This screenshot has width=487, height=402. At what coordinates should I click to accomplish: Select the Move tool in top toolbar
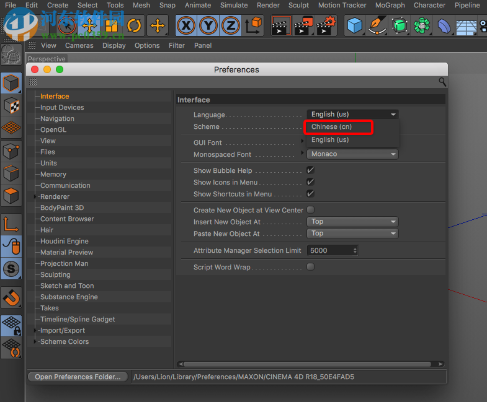[89, 25]
